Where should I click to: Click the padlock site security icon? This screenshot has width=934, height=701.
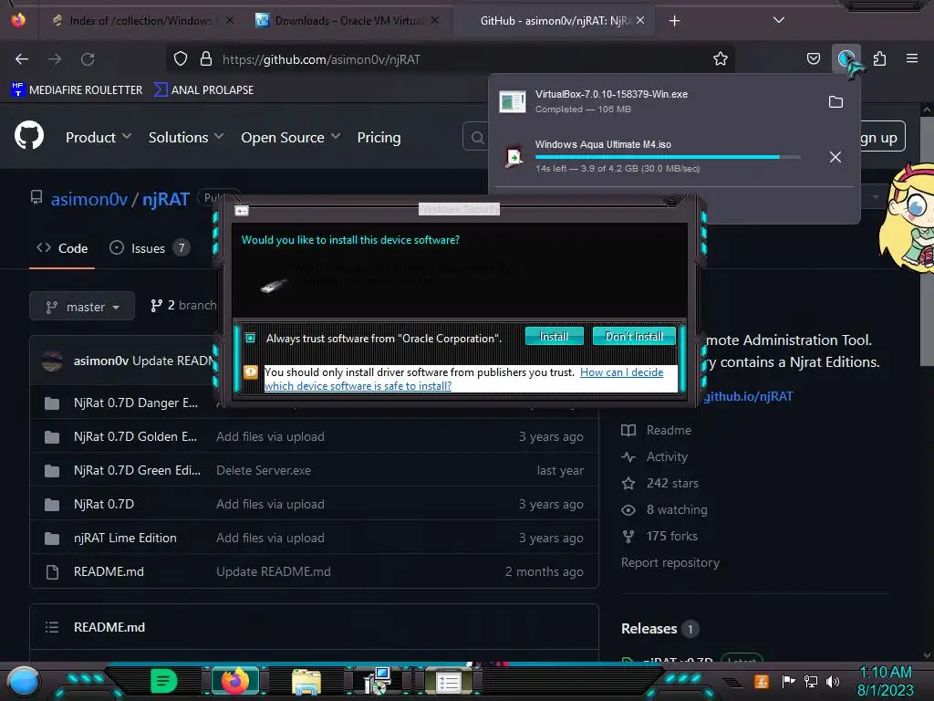click(206, 58)
